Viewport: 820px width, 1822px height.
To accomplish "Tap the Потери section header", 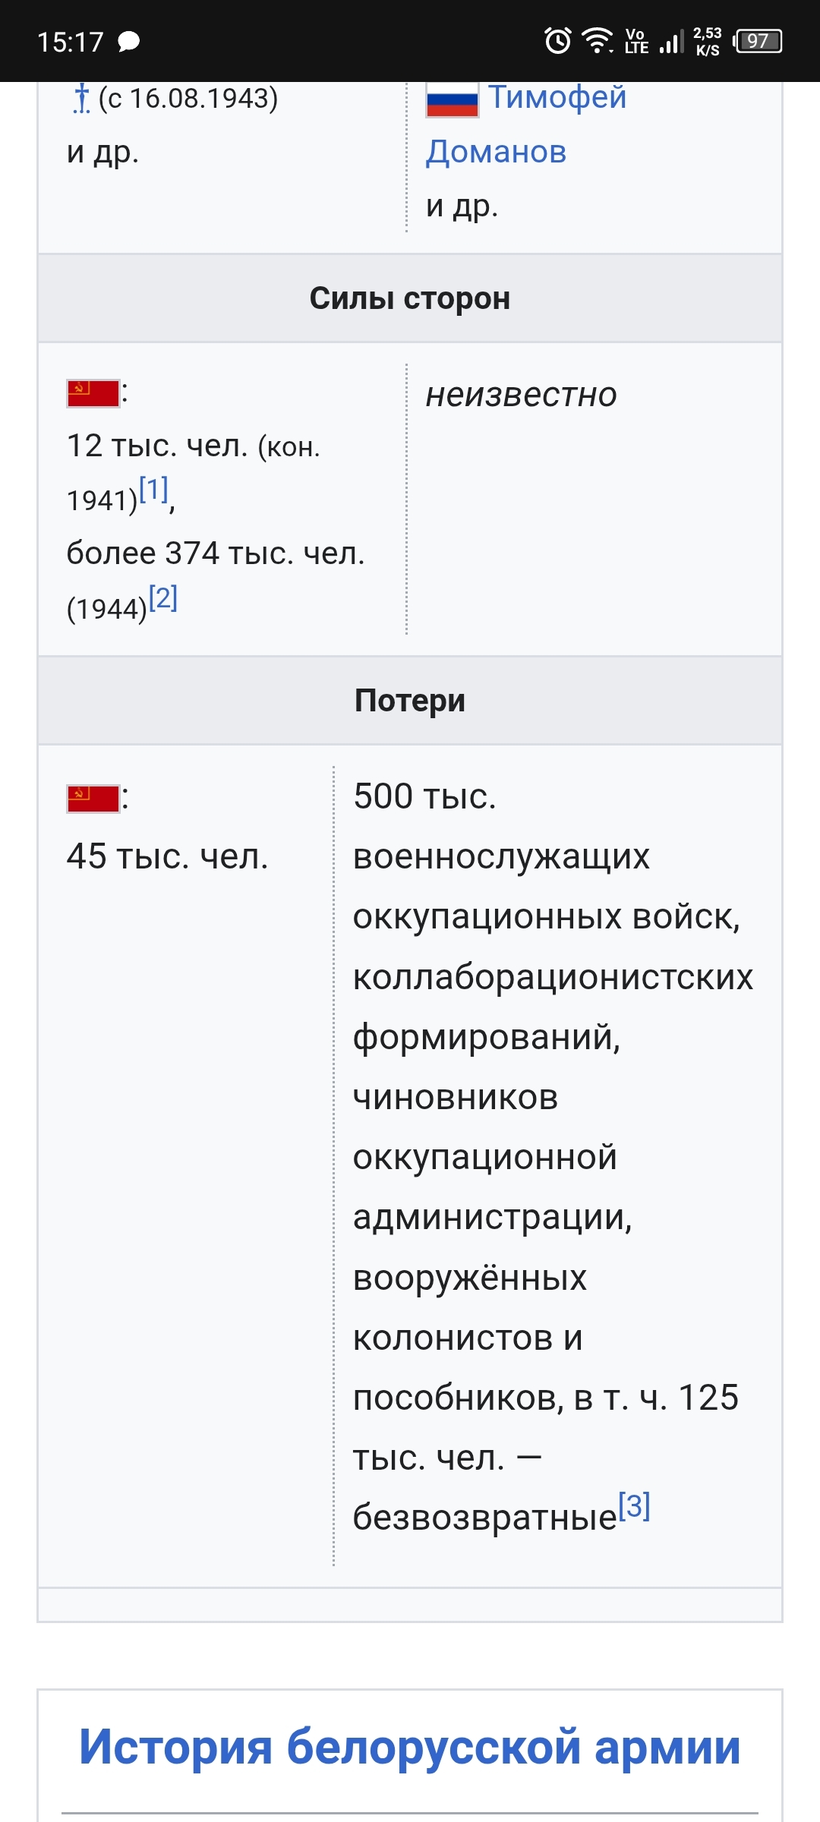I will coord(410,701).
